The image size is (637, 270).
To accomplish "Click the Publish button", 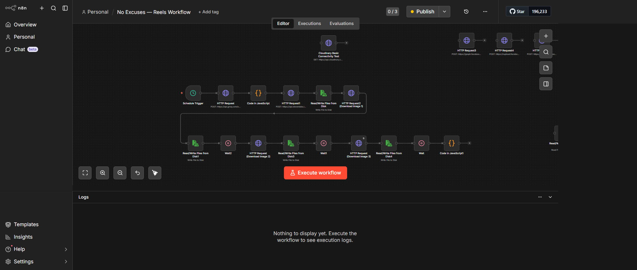I will coord(422,12).
